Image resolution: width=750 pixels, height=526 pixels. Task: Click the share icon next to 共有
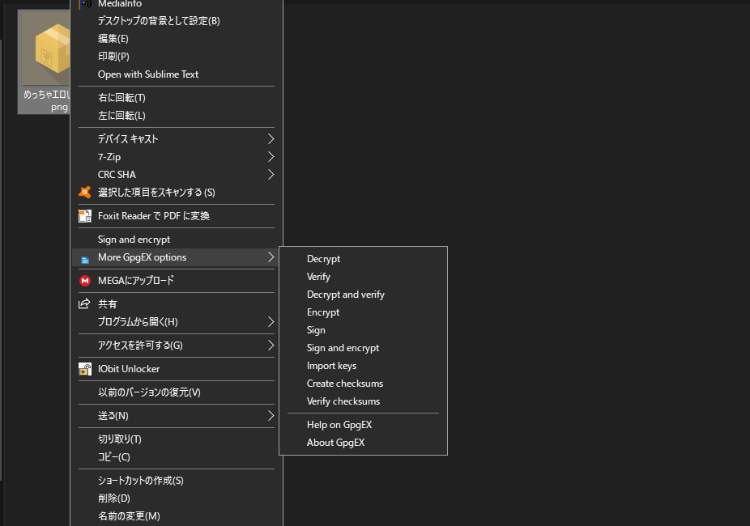(x=84, y=303)
